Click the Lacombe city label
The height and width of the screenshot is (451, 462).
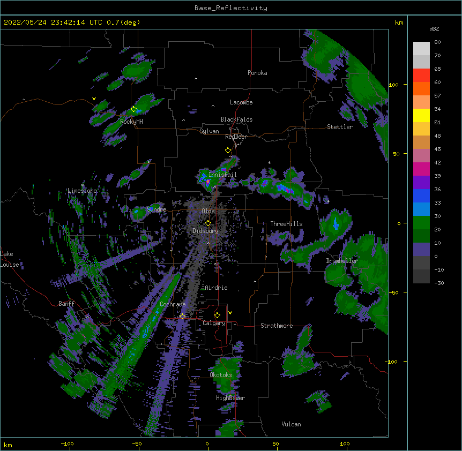pos(241,102)
